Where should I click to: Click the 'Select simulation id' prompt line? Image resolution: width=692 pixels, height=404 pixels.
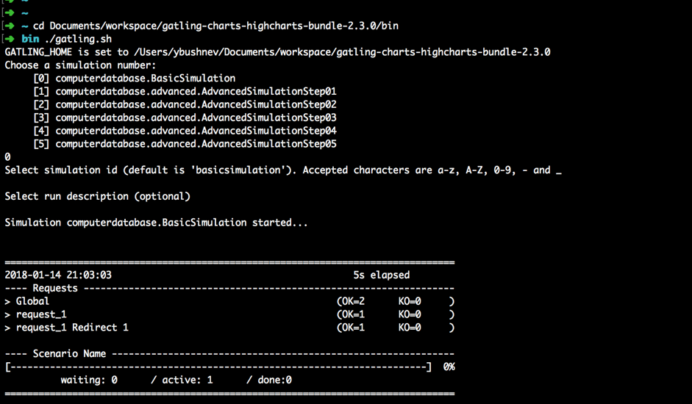[x=283, y=170]
